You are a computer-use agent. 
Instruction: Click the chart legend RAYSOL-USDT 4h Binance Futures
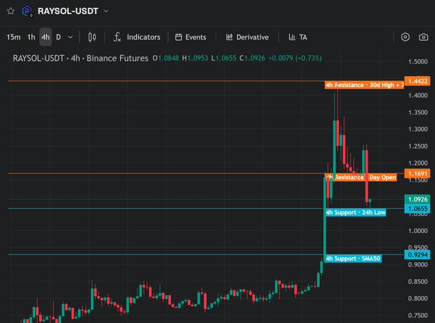pos(81,58)
